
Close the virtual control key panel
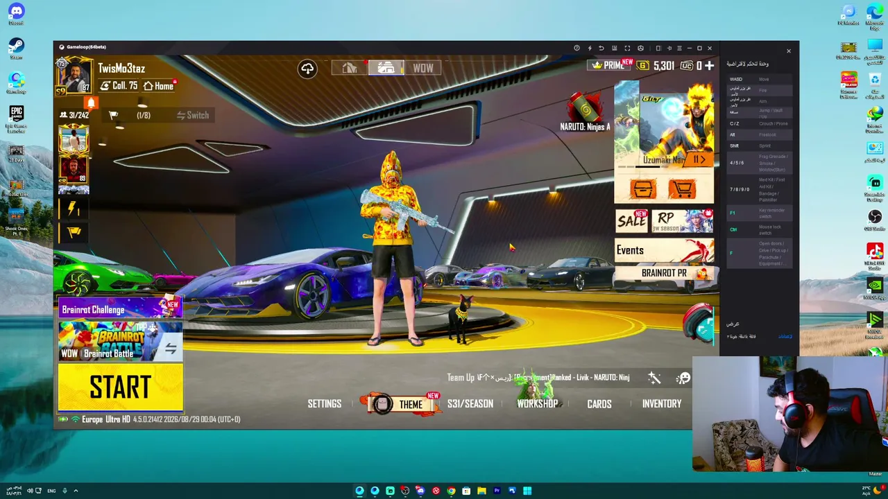point(788,51)
